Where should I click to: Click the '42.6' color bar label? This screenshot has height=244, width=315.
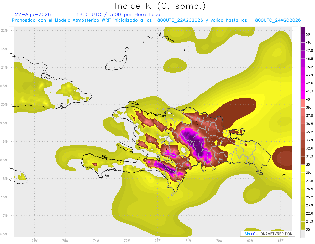click(309, 83)
